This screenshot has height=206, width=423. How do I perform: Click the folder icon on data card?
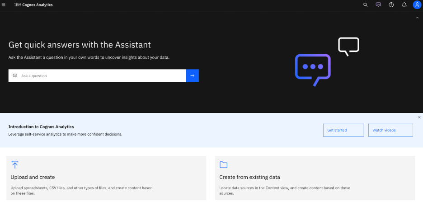click(223, 165)
